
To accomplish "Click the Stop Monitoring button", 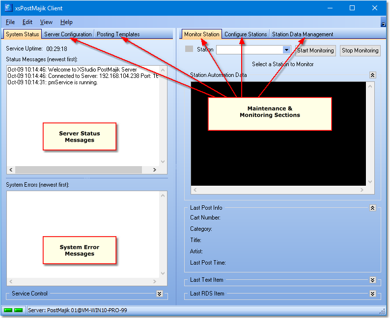I will click(x=360, y=50).
